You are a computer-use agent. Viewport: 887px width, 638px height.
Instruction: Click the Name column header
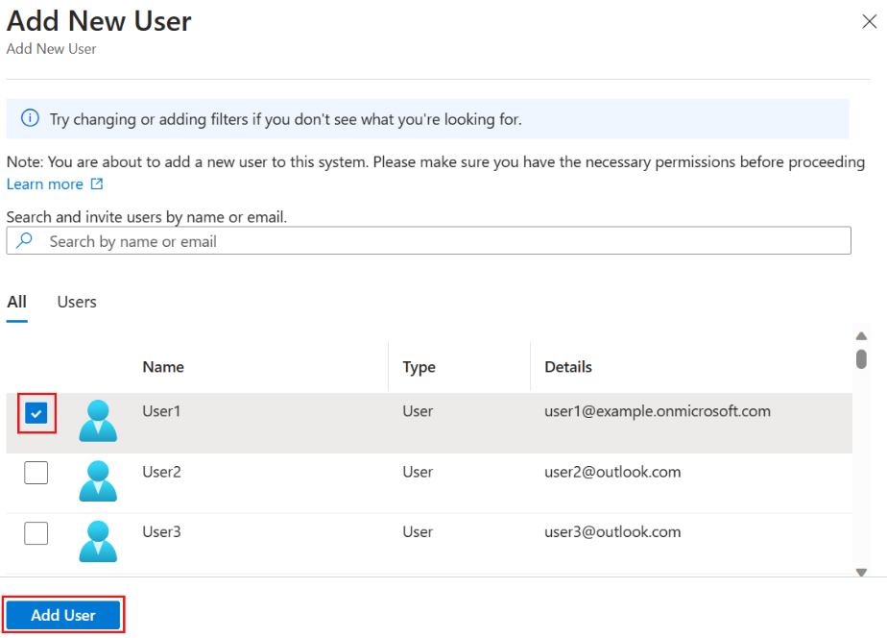pyautogui.click(x=163, y=367)
